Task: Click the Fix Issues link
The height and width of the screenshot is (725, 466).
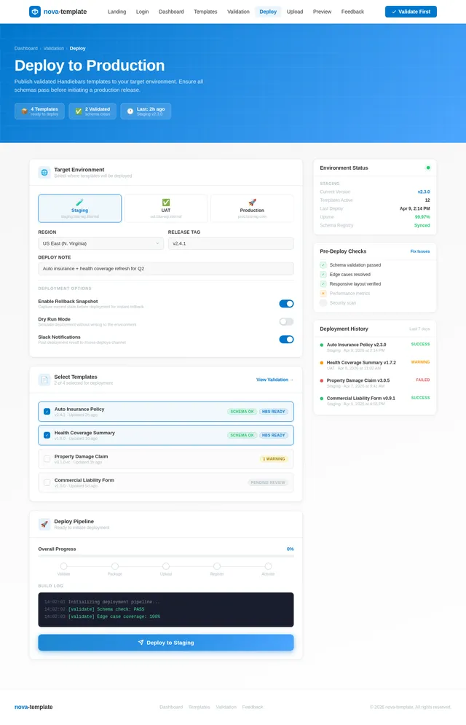Action: [420, 251]
